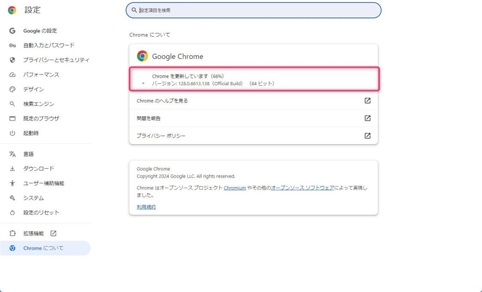This screenshot has height=292, width=482.
Task: Click the ダウンロード arrow icon
Action: (13, 169)
